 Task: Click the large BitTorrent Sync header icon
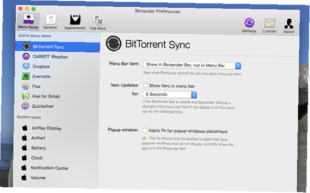point(113,43)
